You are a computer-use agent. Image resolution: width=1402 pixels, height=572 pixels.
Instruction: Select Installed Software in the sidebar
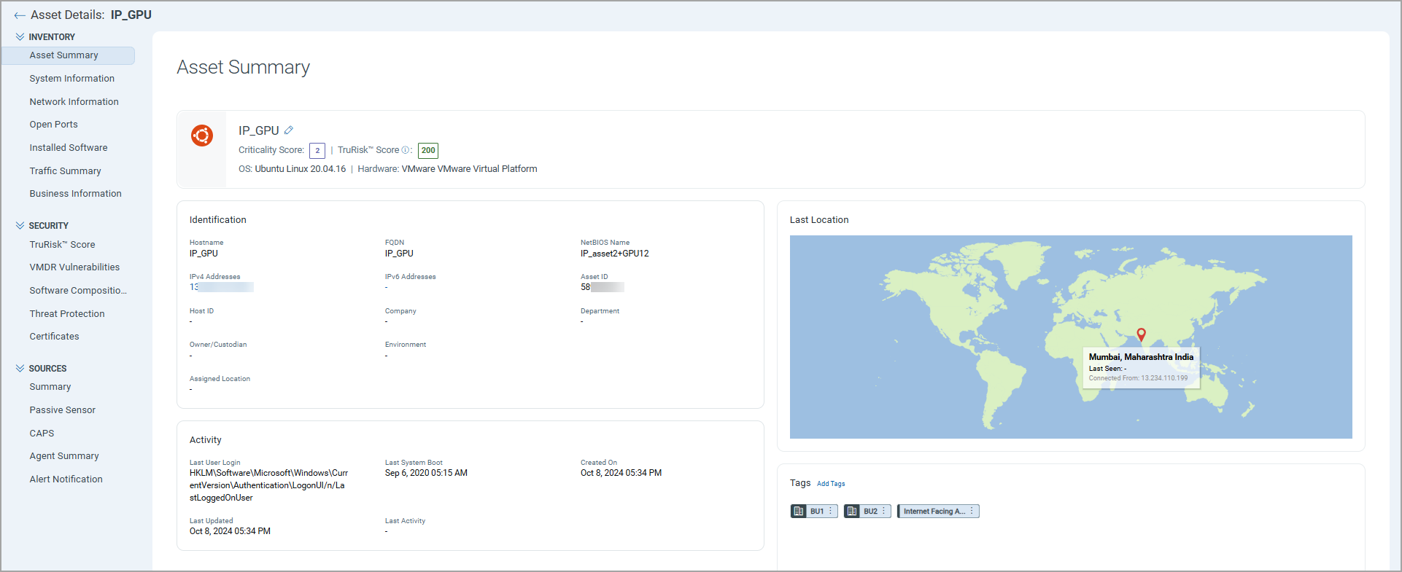[69, 148]
